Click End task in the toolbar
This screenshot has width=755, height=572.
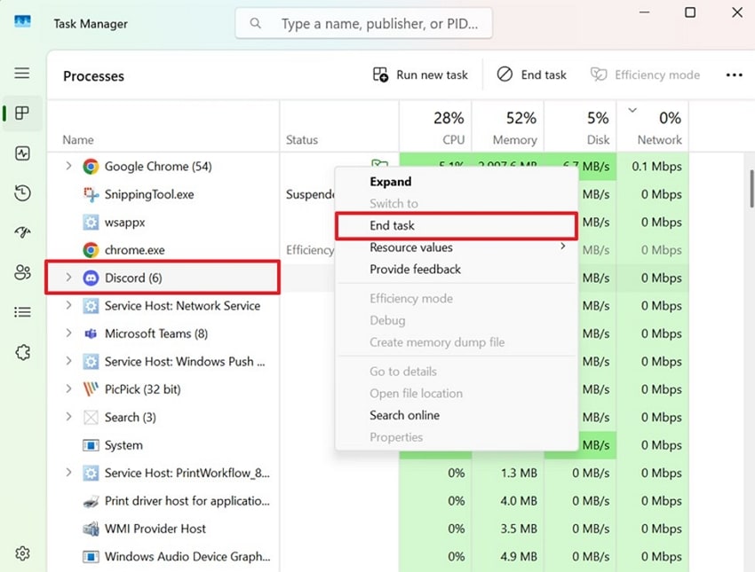(x=531, y=75)
